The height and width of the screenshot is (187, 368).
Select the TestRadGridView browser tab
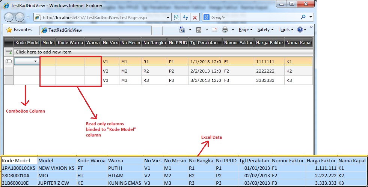95,30
